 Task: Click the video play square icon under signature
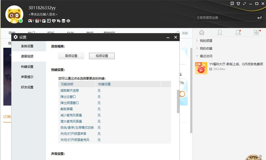pos(49,21)
